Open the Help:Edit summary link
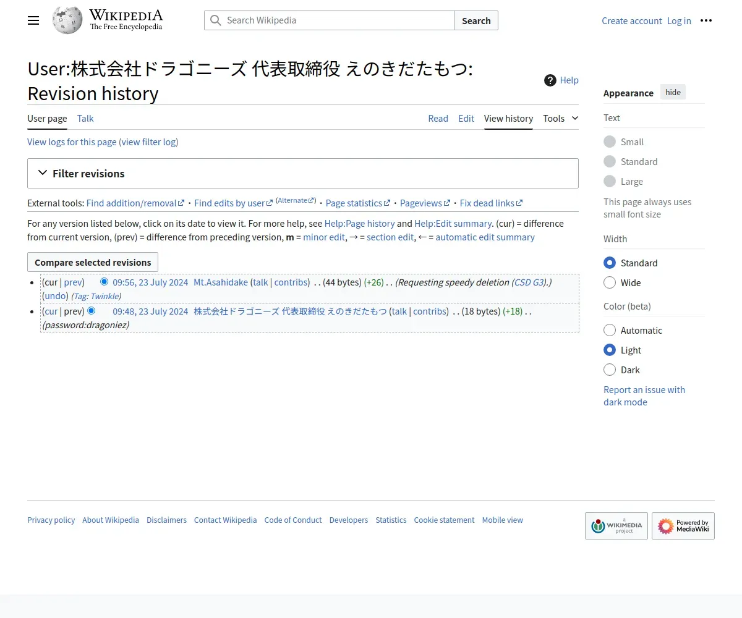This screenshot has height=618, width=742. coord(453,223)
